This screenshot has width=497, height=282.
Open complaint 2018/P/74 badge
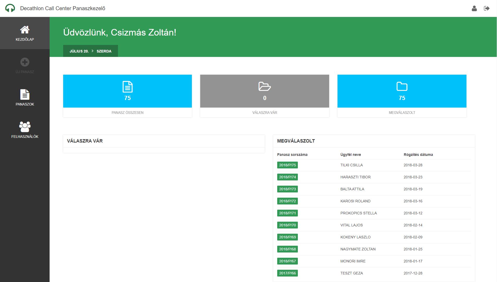tap(287, 177)
